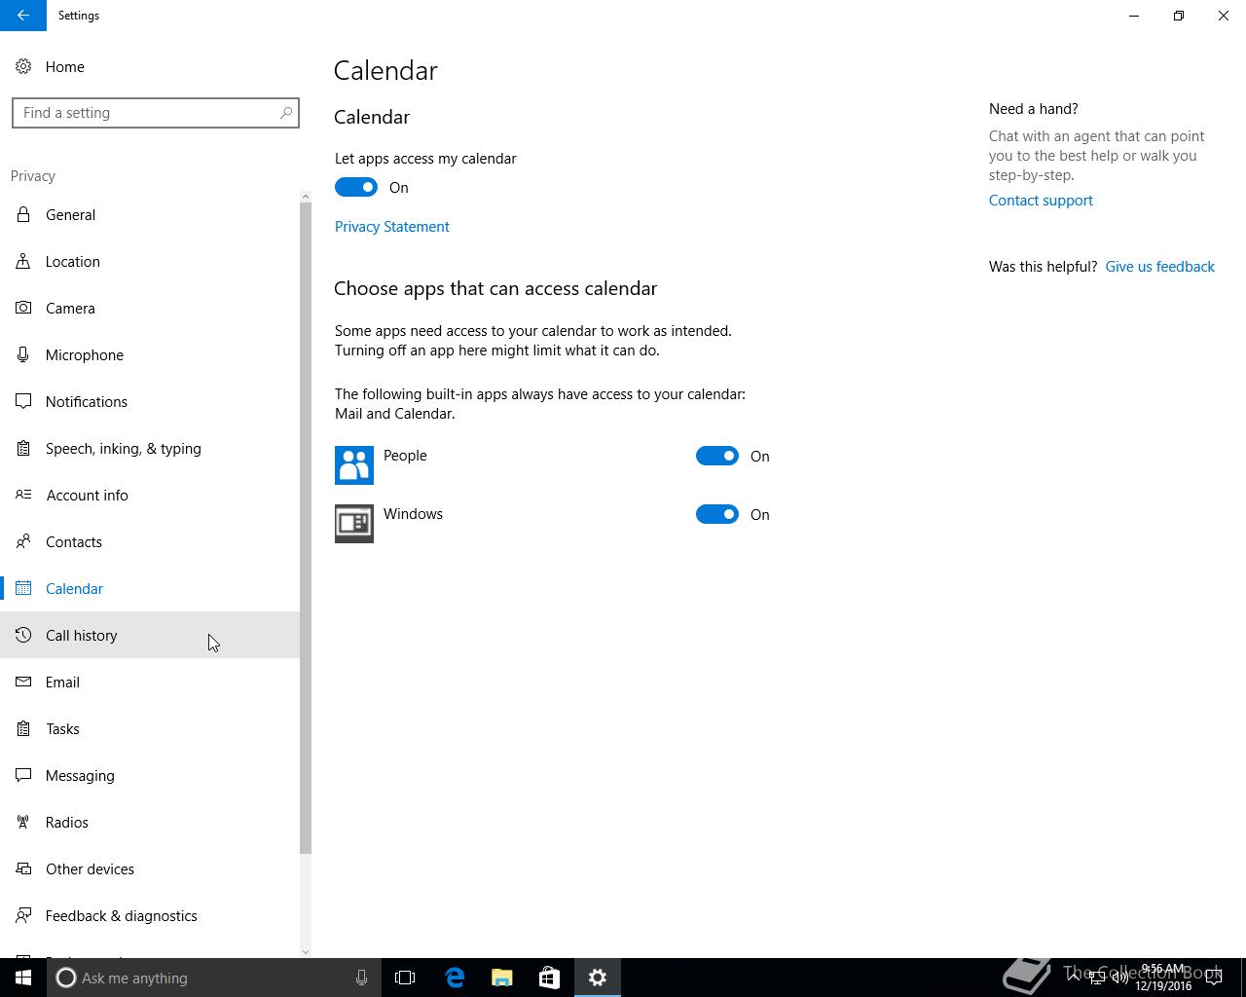
Task: Select the Other devices icon
Action: tap(23, 868)
